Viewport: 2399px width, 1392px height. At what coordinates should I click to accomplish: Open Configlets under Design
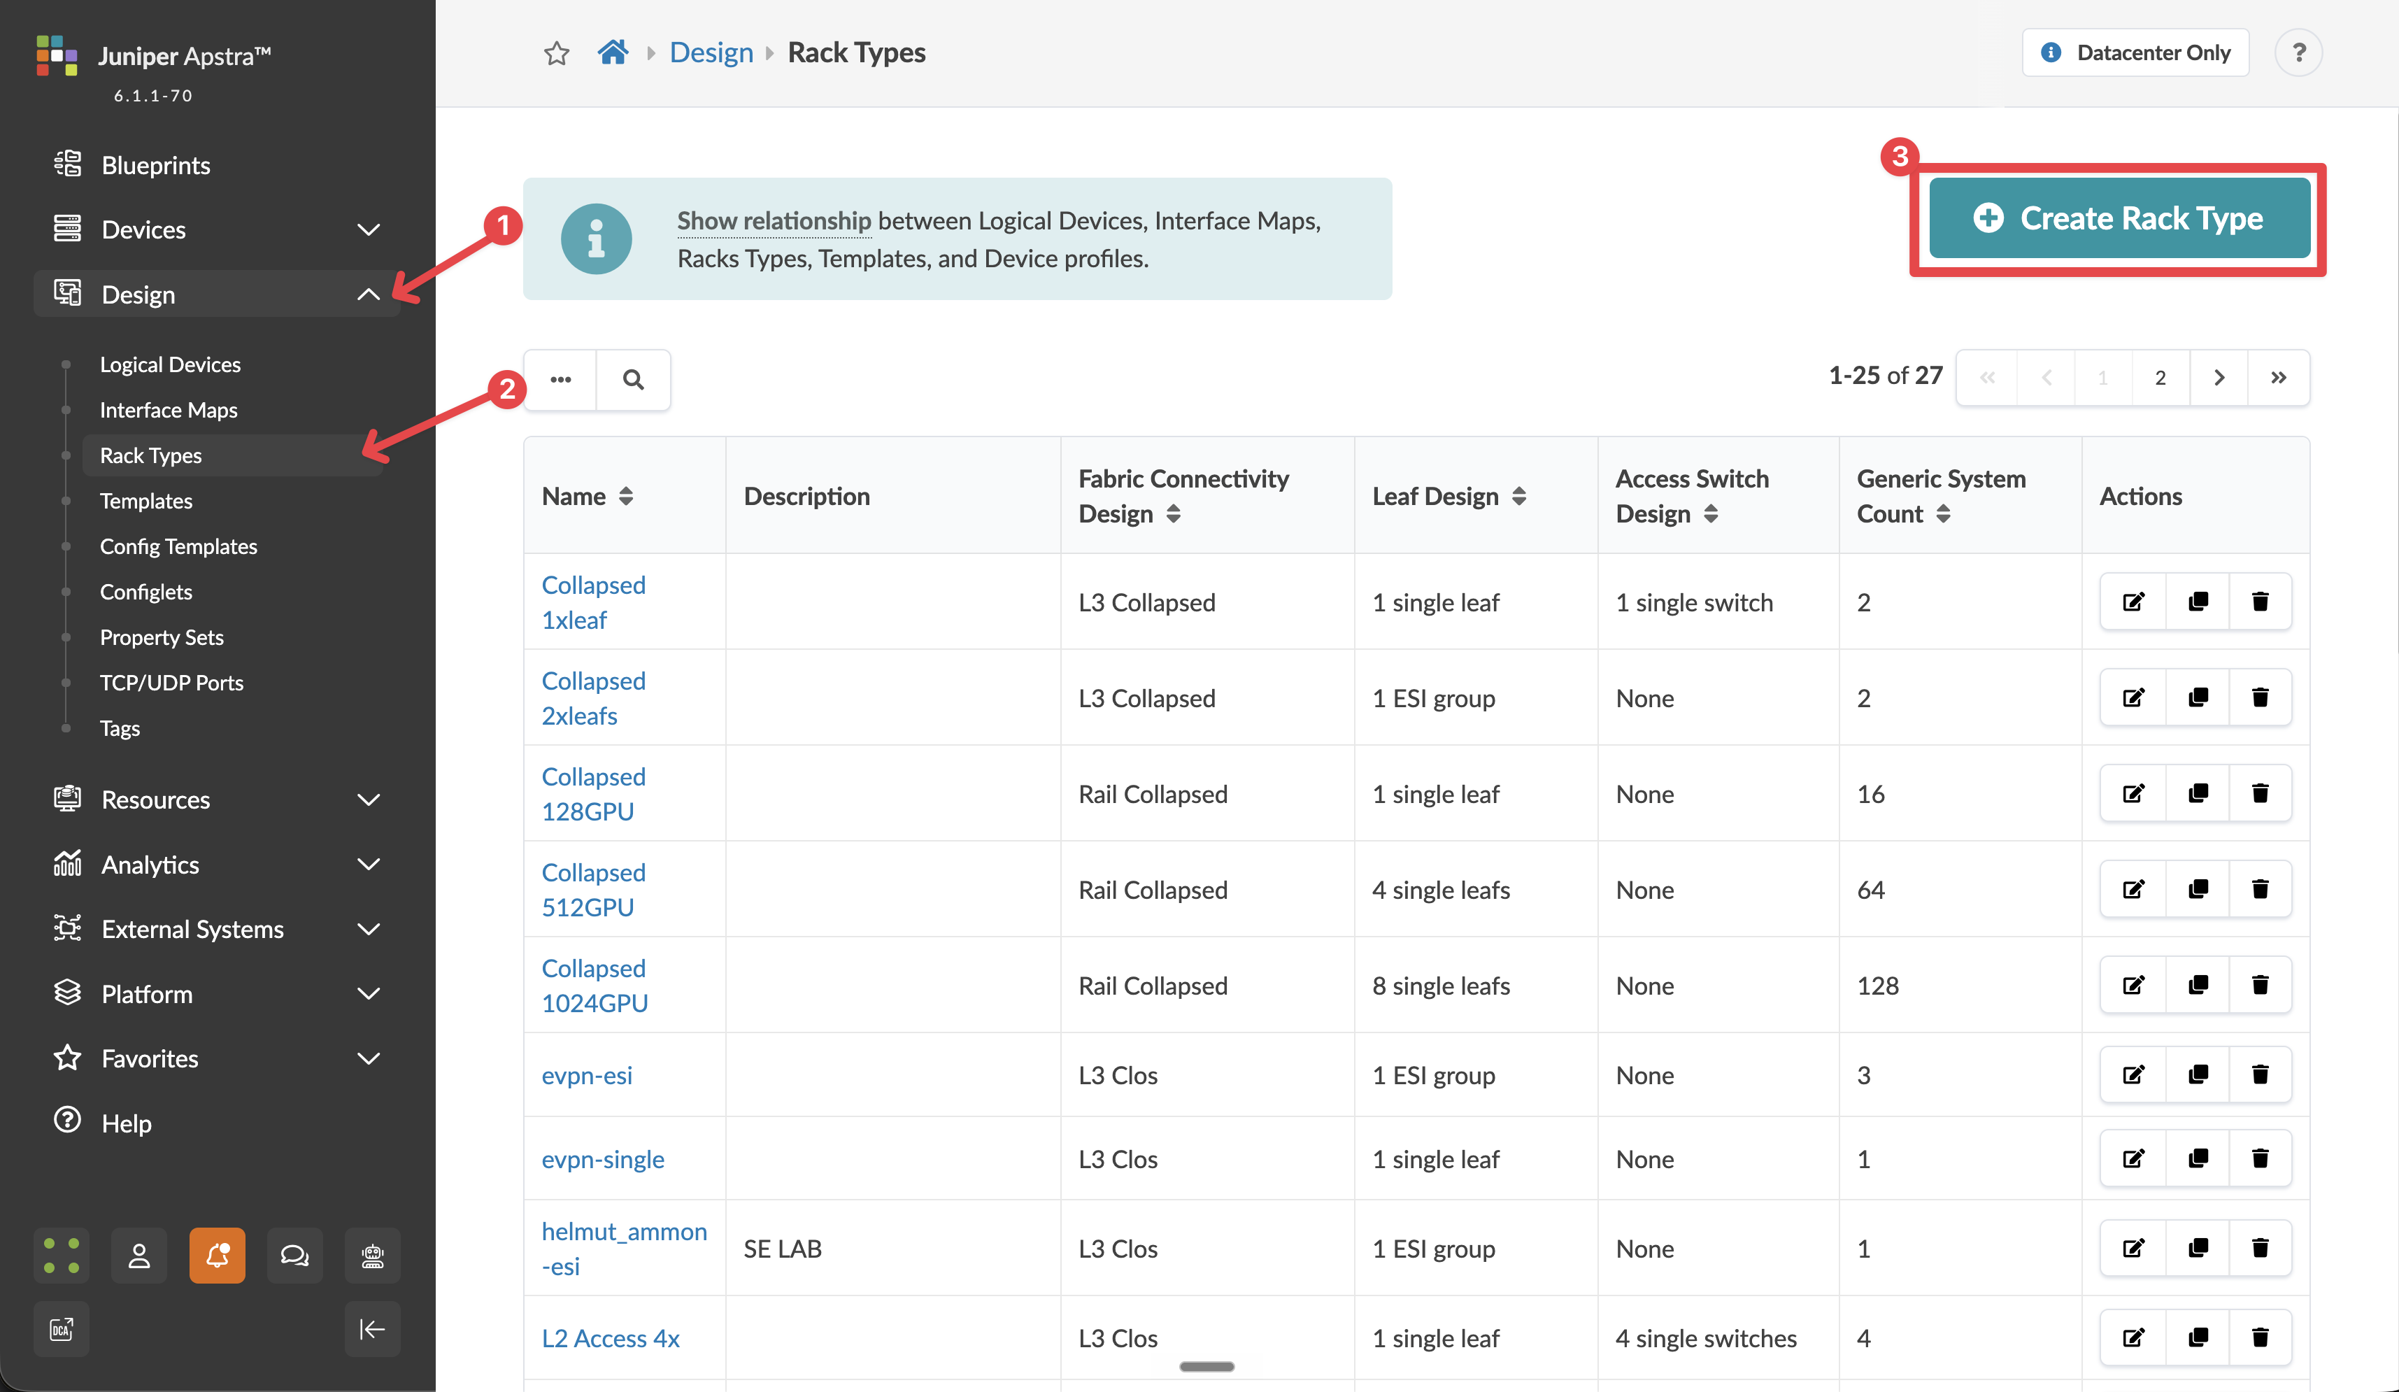tap(145, 591)
